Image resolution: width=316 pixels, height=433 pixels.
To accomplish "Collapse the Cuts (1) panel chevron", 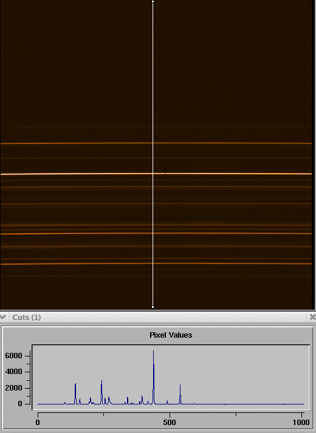I will [x=3, y=317].
